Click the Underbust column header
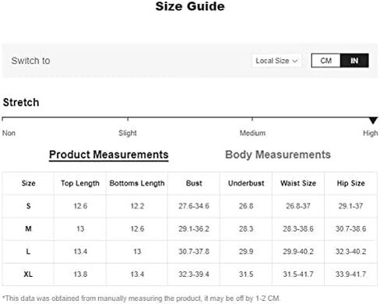This screenshot has height=304, width=380. tap(246, 183)
